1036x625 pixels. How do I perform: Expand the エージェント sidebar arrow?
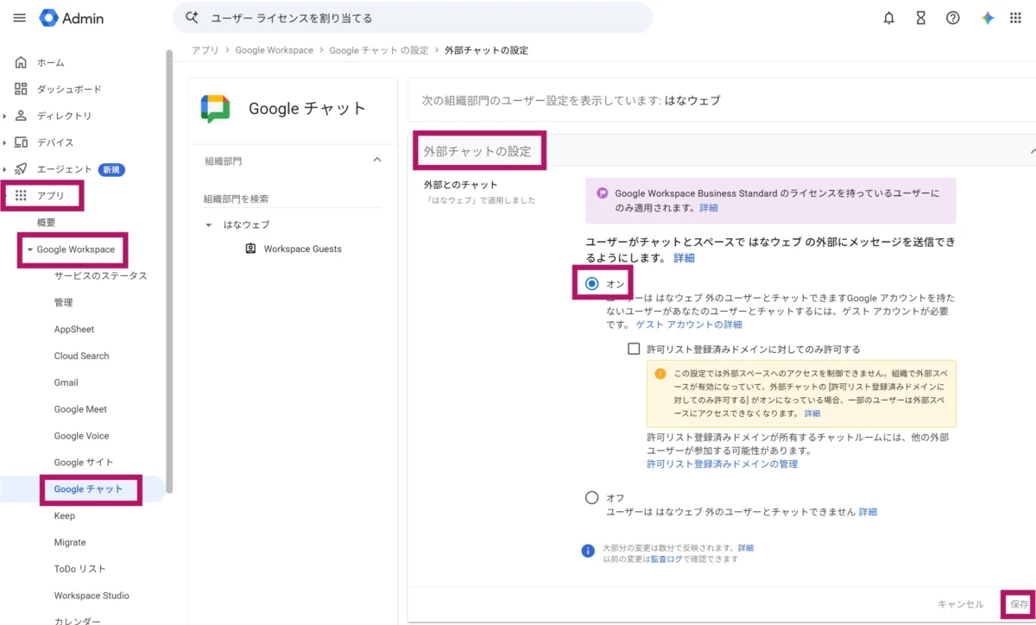point(5,169)
